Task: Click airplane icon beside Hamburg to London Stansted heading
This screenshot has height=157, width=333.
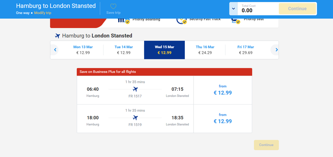Action: coord(57,36)
